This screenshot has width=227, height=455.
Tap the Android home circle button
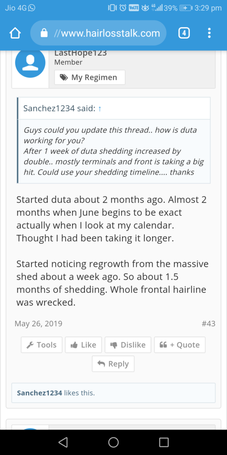pyautogui.click(x=113, y=442)
